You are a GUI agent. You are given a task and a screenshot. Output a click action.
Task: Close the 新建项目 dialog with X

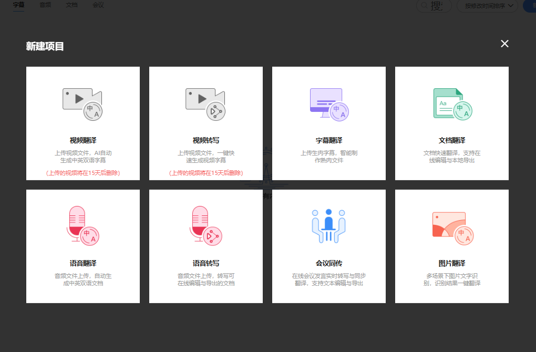[504, 44]
